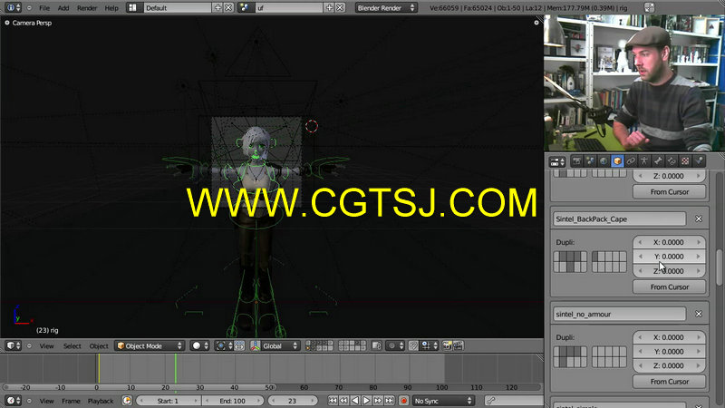This screenshot has width=725, height=408.
Task: Click From Cursor under sintel_no_armour
Action: (669, 382)
